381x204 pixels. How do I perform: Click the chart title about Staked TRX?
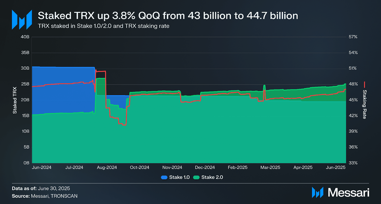point(168,16)
